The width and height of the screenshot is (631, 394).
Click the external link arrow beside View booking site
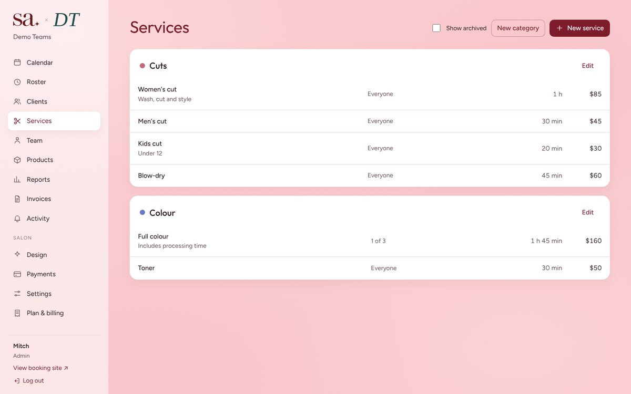[x=66, y=368]
